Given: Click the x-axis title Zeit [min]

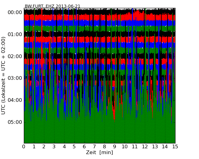Looking at the screenshot, I should (99, 153).
